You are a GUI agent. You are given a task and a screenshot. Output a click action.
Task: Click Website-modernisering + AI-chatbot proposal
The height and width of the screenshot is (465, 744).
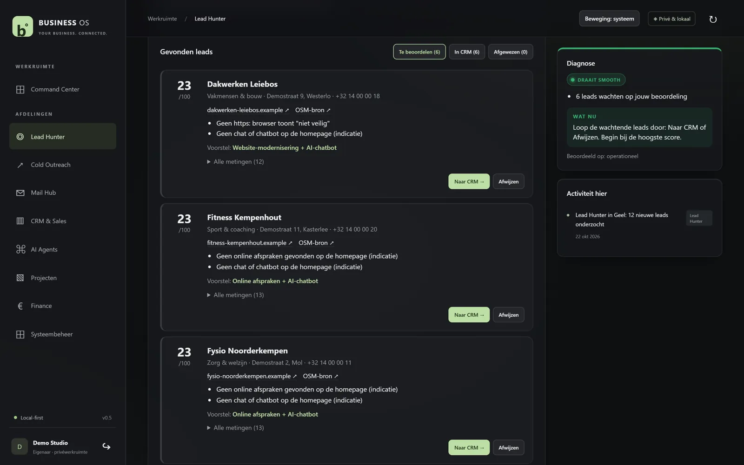(285, 148)
